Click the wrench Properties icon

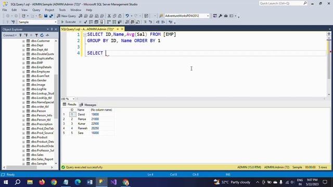(x=220, y=16)
